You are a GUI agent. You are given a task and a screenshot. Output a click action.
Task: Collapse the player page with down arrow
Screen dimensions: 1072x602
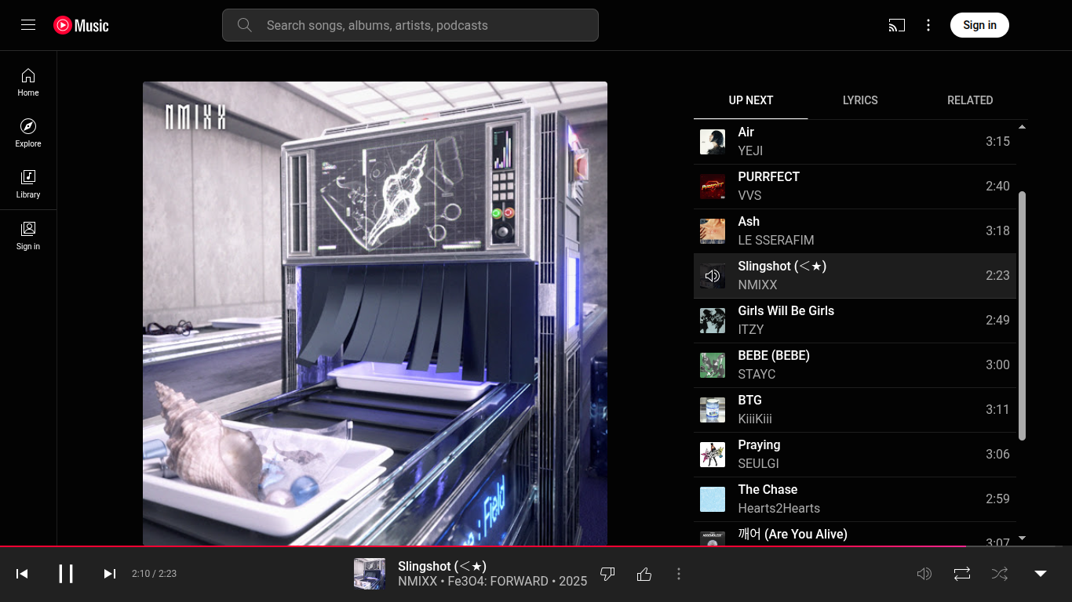(1041, 574)
